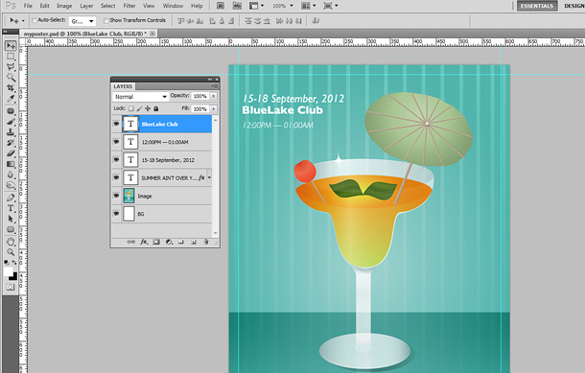Image resolution: width=585 pixels, height=373 pixels.
Task: Open the Auto-Select Group dropdown
Action: tap(82, 21)
